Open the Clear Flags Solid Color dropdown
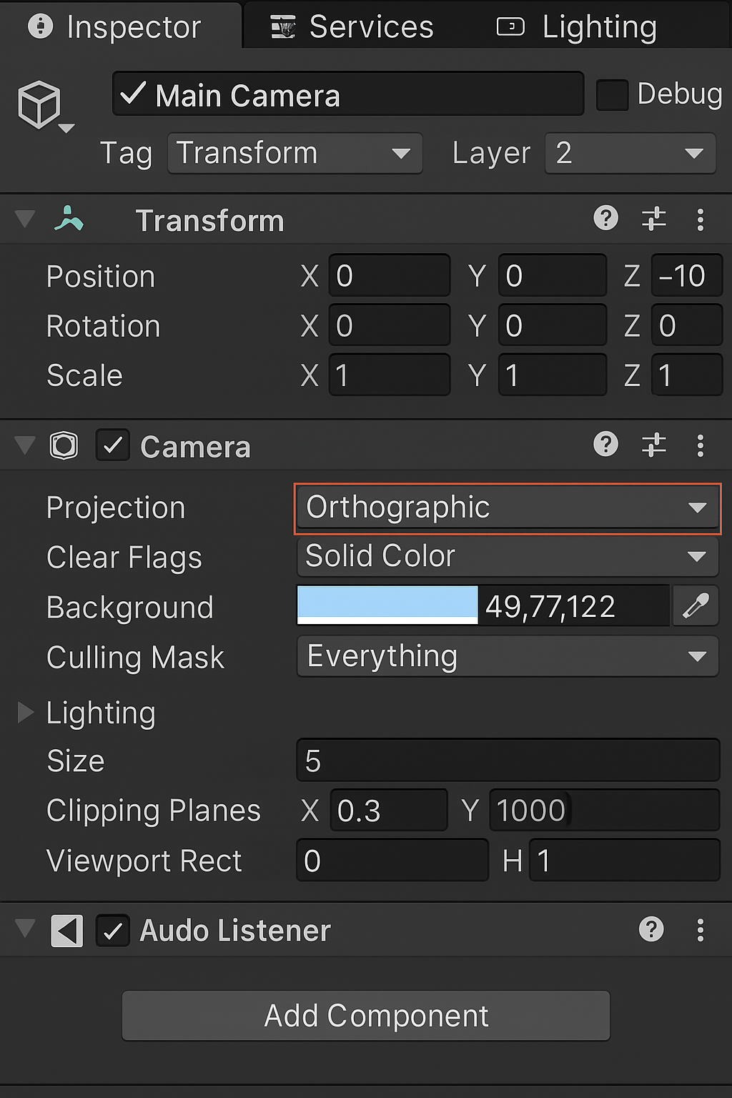The width and height of the screenshot is (732, 1098). pyautogui.click(x=508, y=556)
